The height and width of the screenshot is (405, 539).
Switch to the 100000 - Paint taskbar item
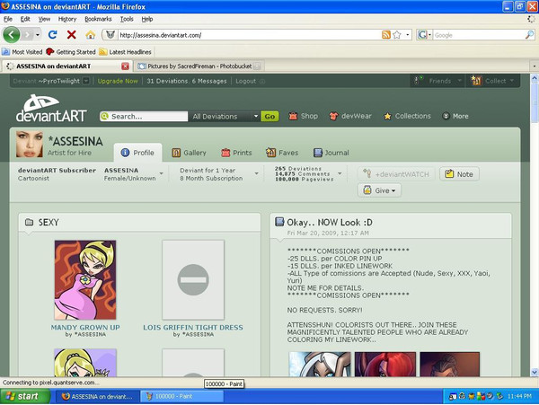click(181, 396)
